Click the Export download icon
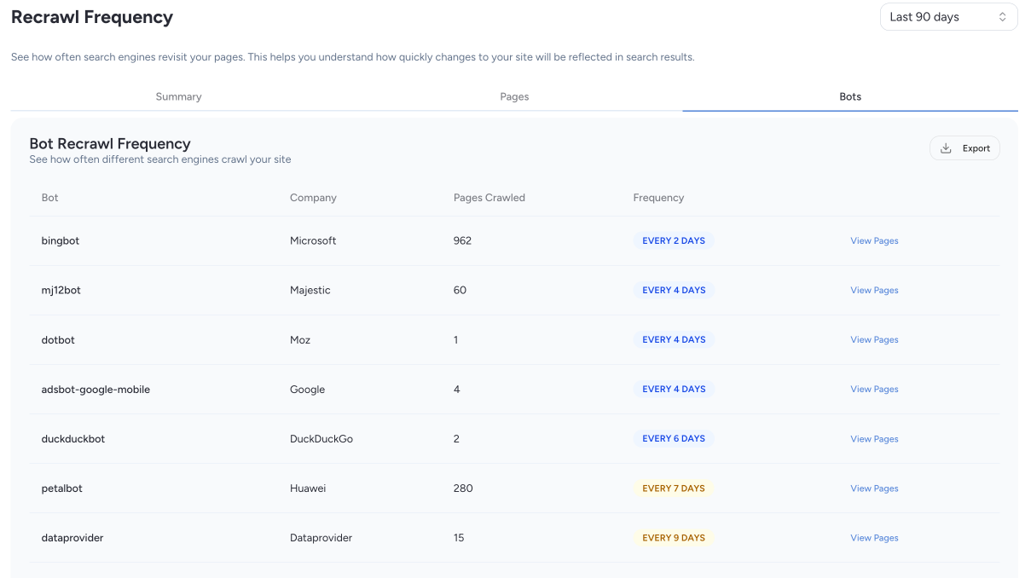The width and height of the screenshot is (1031, 578). pos(946,148)
